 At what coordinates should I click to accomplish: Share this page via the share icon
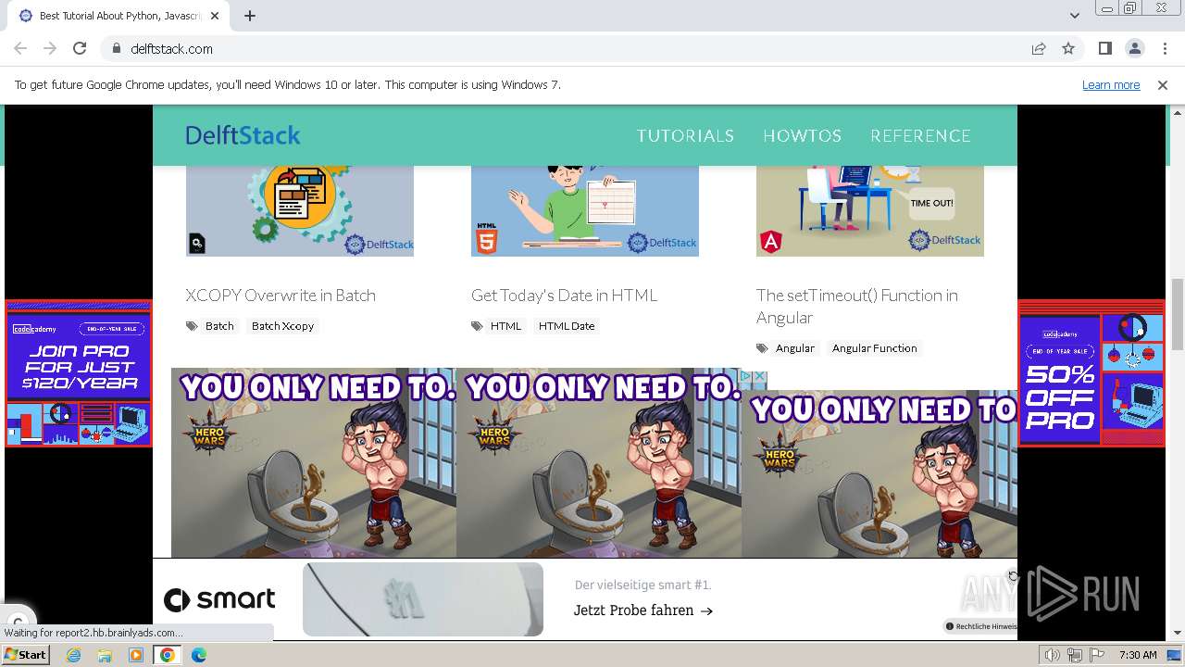[x=1039, y=48]
